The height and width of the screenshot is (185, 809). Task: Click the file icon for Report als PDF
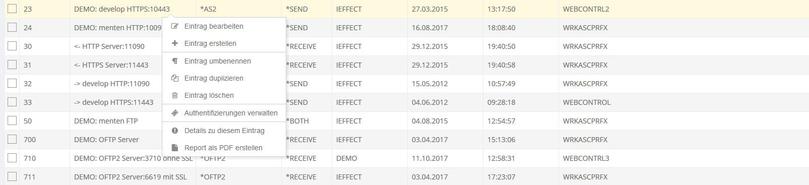coord(175,148)
